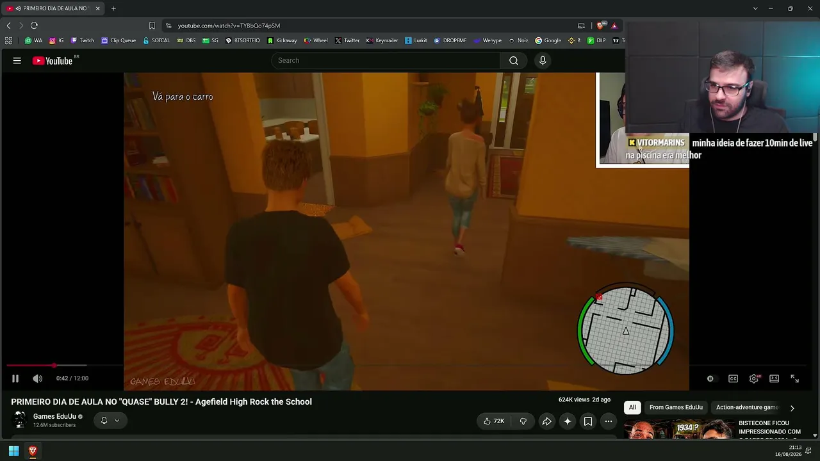Image resolution: width=820 pixels, height=461 pixels.
Task: Open the Brave Shields icon
Action: [x=600, y=26]
